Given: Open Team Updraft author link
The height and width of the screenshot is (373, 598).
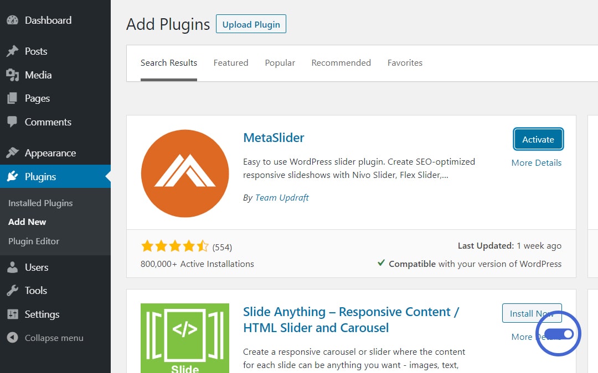Looking at the screenshot, I should pyautogui.click(x=282, y=197).
